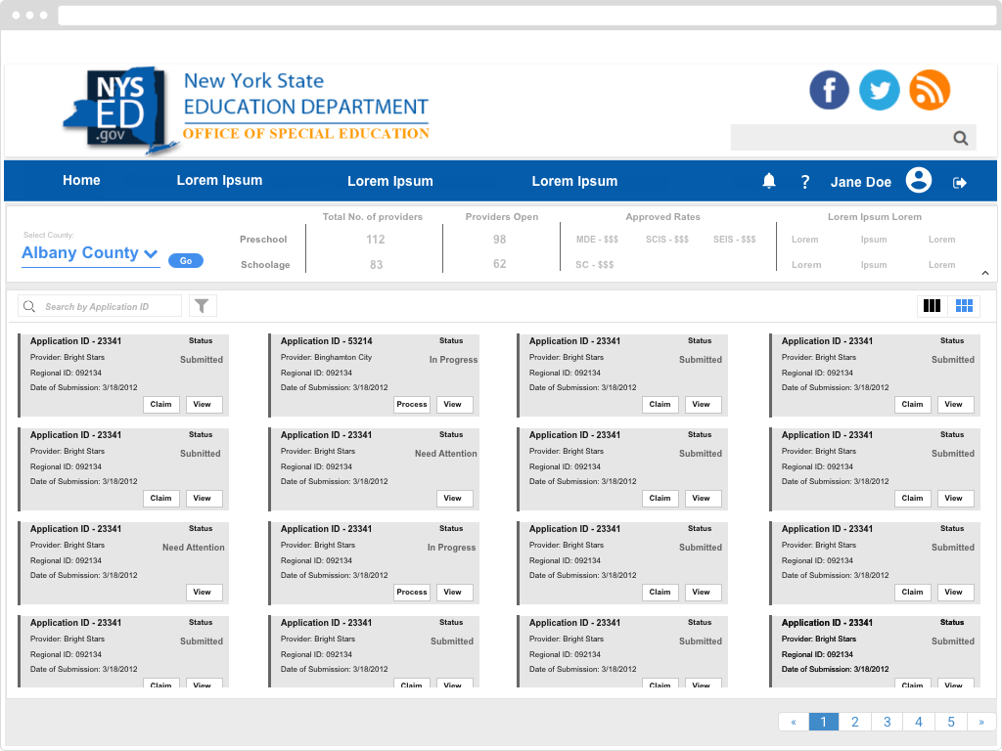Open the RSS feed icon
This screenshot has height=751, width=1002.
click(930, 90)
